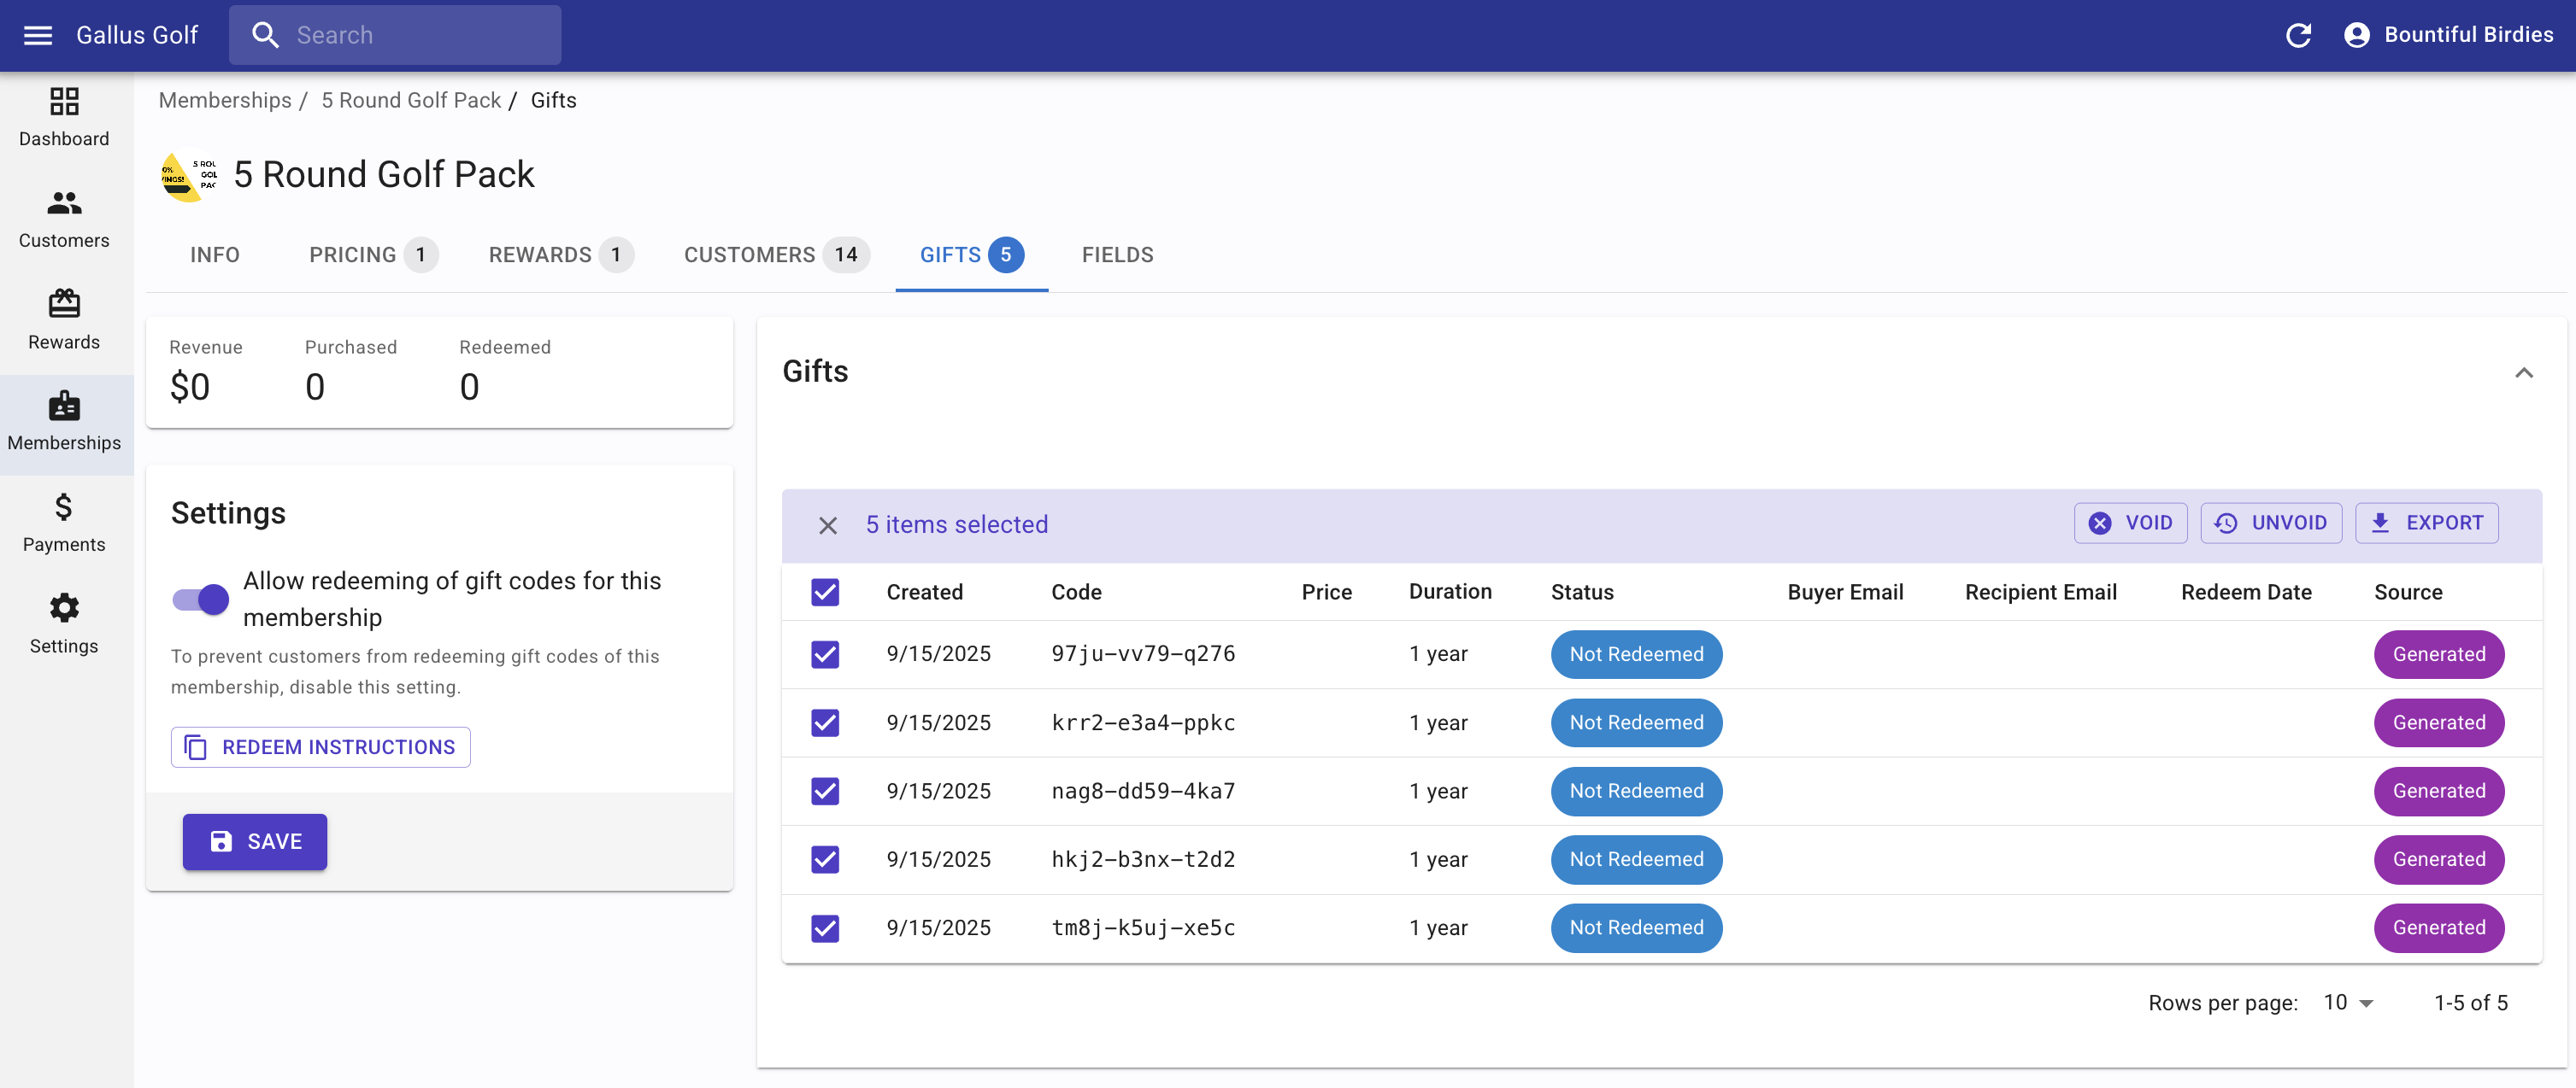Switch to the Pricing tab

pyautogui.click(x=371, y=254)
